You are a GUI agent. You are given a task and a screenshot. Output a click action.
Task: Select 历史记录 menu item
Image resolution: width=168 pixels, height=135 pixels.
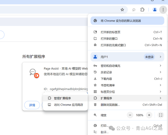pos(127,72)
